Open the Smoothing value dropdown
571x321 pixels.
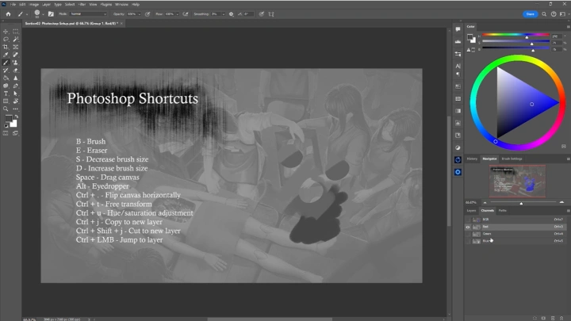pyautogui.click(x=223, y=14)
